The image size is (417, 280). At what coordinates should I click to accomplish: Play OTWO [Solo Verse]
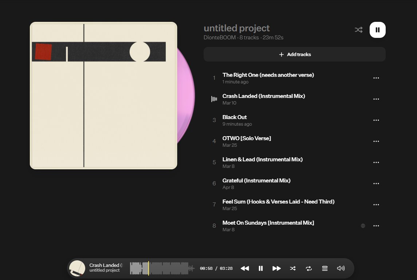tap(247, 138)
